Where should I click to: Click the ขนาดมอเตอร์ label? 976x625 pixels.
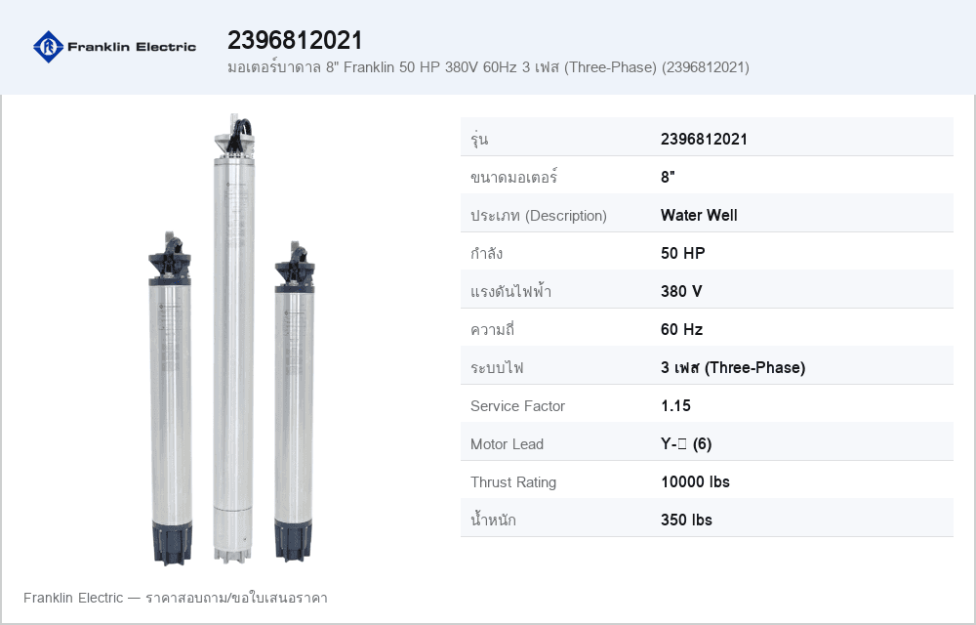point(513,177)
